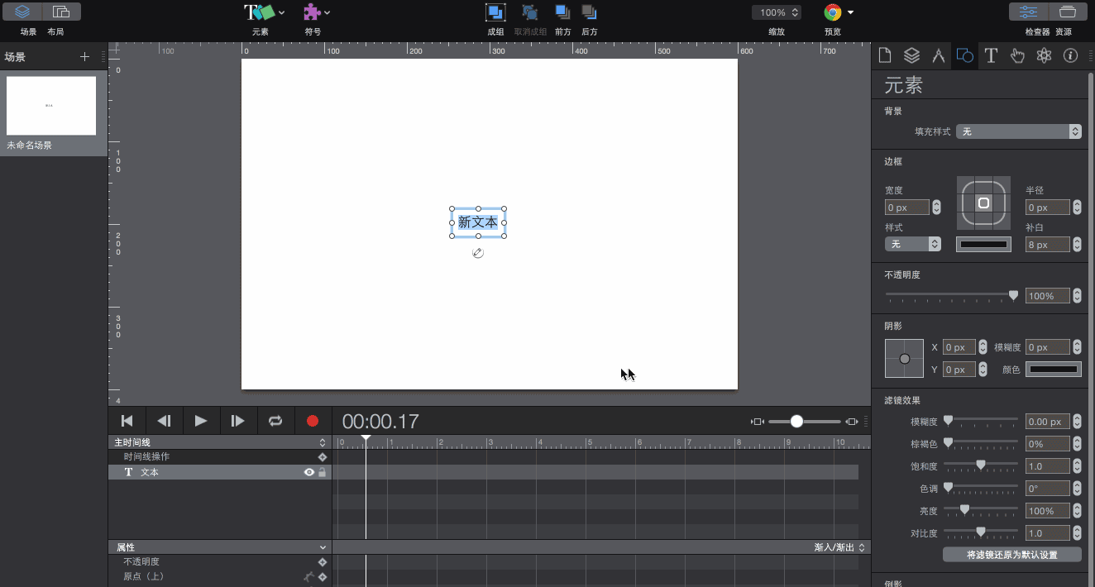This screenshot has width=1095, height=587.
Task: Open the Physics atom inspector icon
Action: click(1044, 55)
